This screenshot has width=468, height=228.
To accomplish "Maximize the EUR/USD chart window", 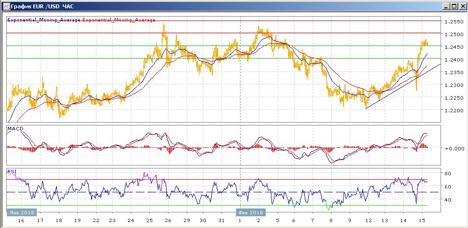I will tap(454, 6).
